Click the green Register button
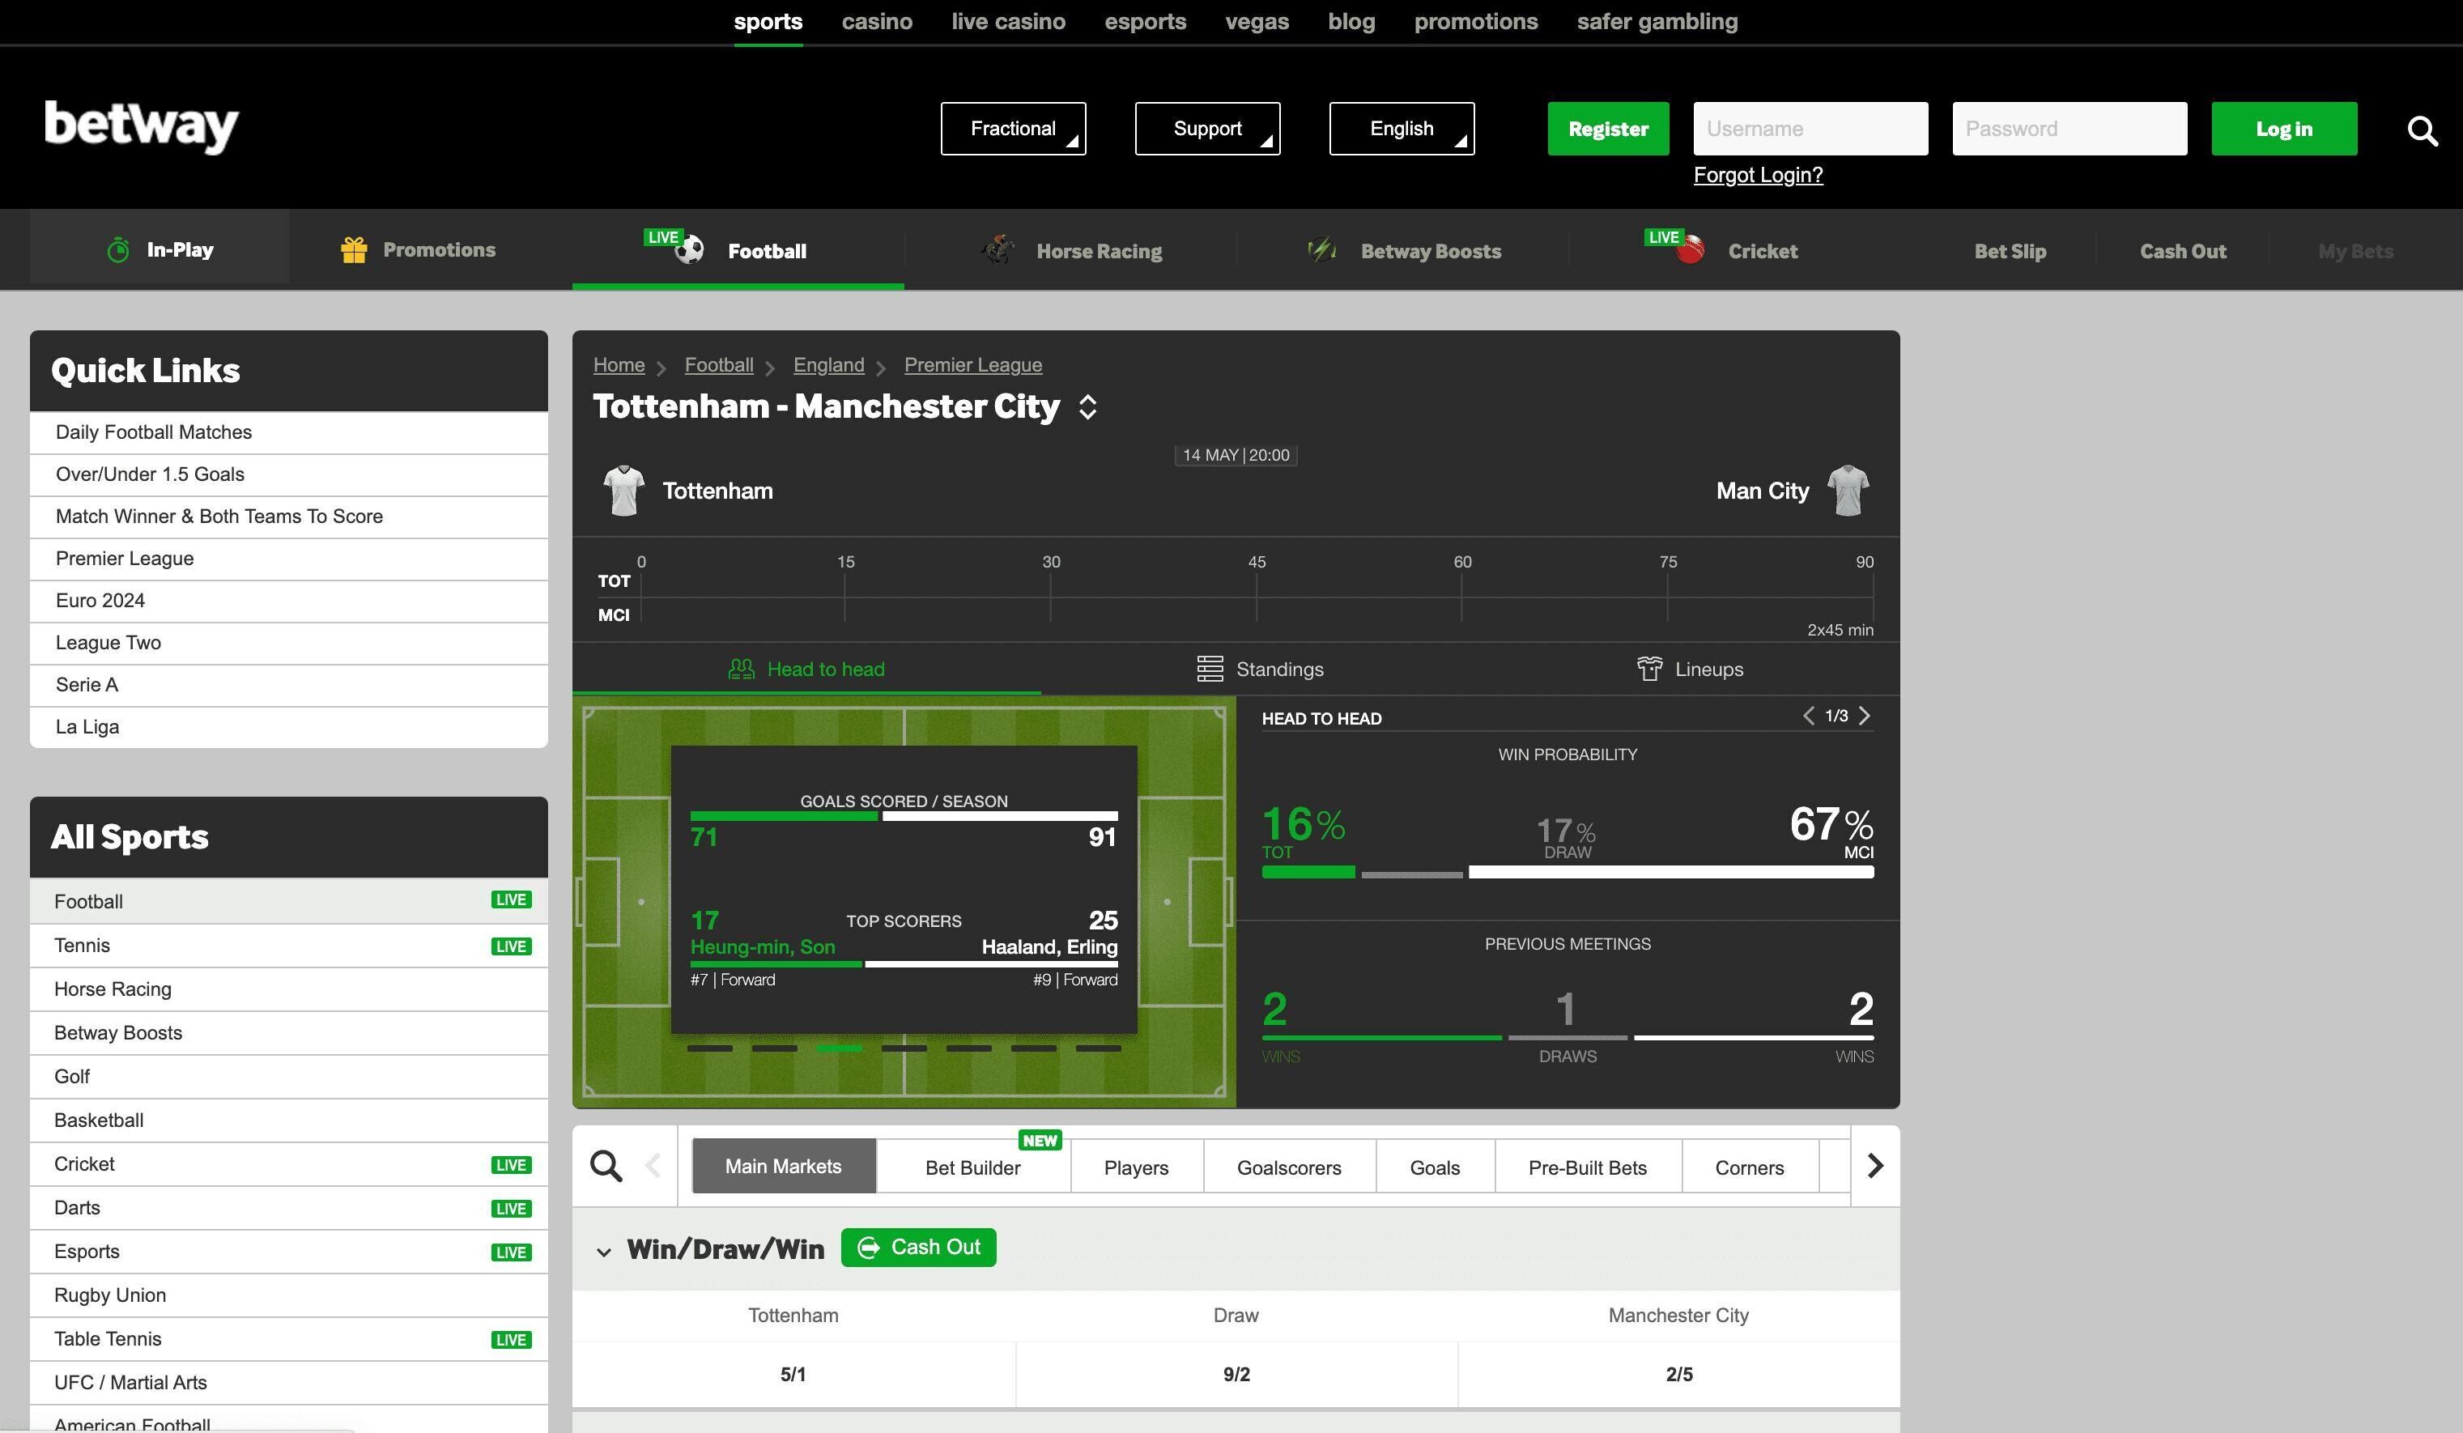The width and height of the screenshot is (2463, 1433). point(1608,128)
